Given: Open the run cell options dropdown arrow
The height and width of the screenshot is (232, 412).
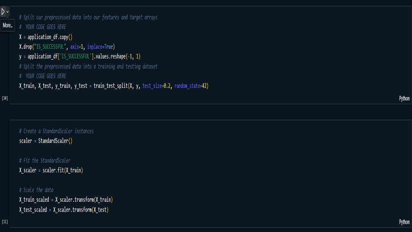Looking at the screenshot, I should [8, 11].
